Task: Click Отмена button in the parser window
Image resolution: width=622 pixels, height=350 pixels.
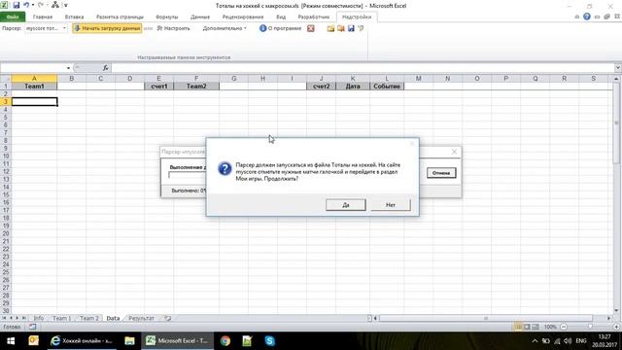Action: 441,173
